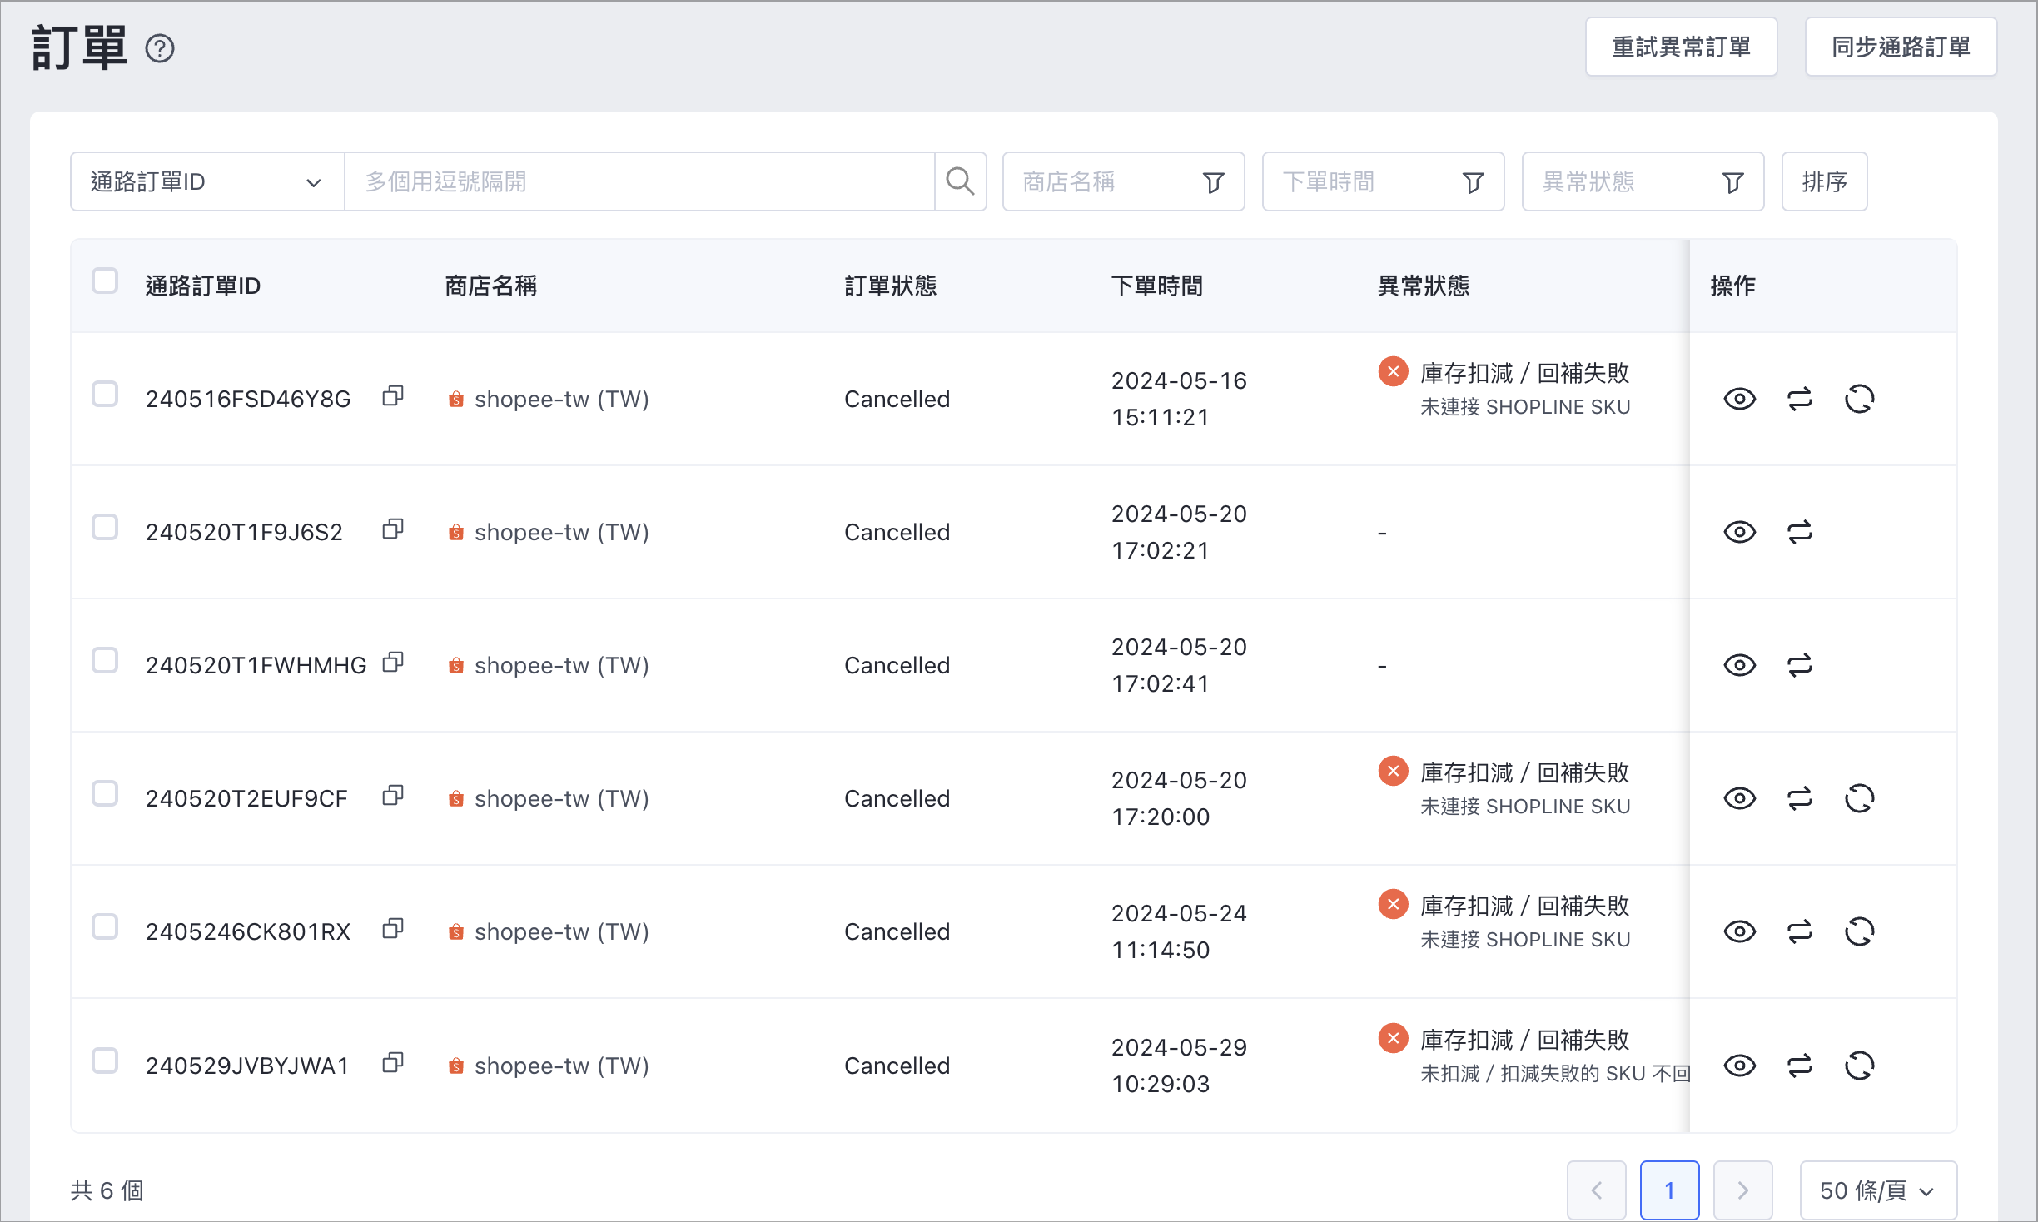This screenshot has width=2038, height=1222.
Task: Open the 下單時間 filter dropdown
Action: (1383, 181)
